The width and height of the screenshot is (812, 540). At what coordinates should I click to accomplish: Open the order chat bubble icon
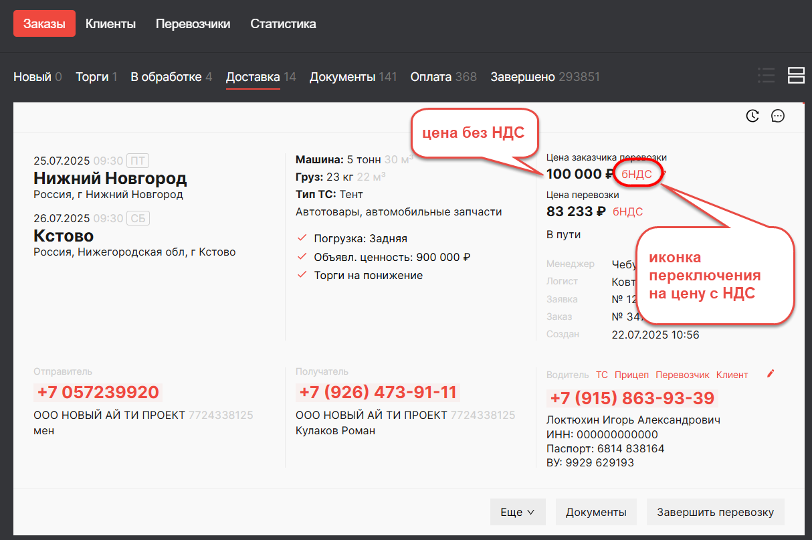pos(778,116)
